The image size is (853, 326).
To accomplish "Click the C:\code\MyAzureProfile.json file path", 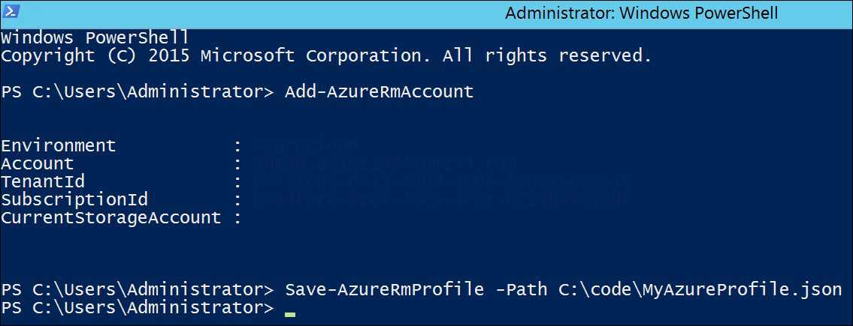I will click(700, 290).
